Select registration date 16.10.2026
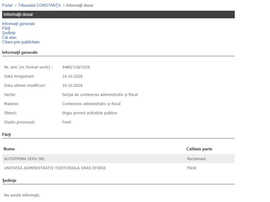This screenshot has height=202, width=270. pyautogui.click(x=72, y=76)
